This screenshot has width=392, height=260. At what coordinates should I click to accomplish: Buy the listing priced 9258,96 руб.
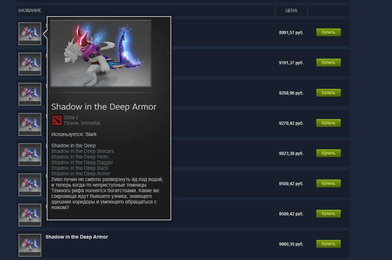coord(328,93)
